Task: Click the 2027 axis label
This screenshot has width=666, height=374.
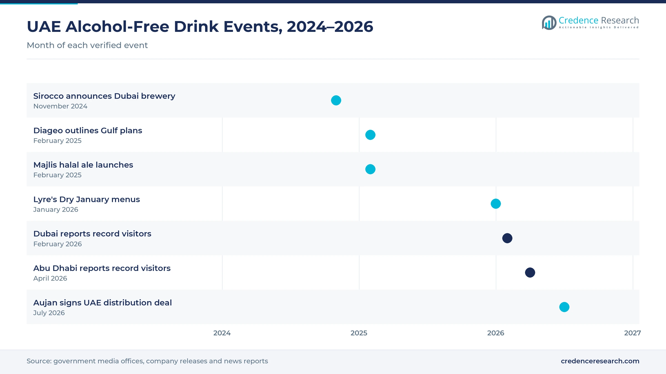Action: tap(632, 333)
